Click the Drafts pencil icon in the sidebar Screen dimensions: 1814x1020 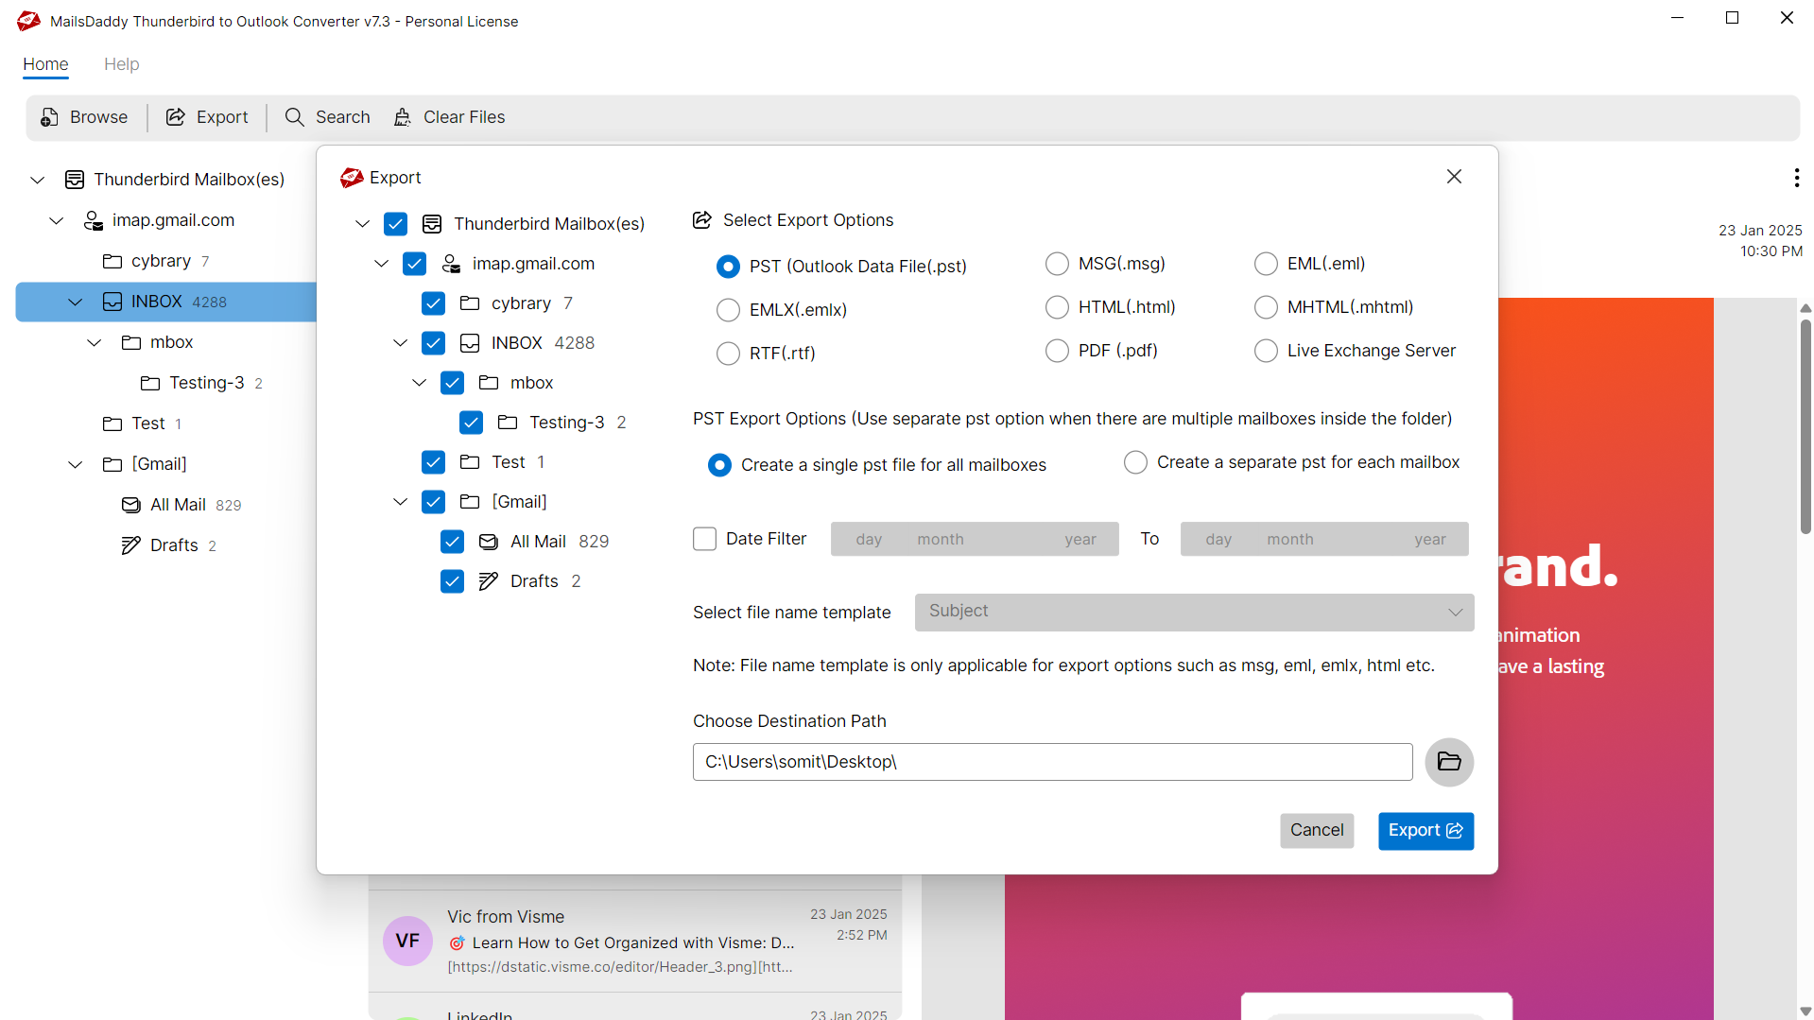(x=131, y=545)
